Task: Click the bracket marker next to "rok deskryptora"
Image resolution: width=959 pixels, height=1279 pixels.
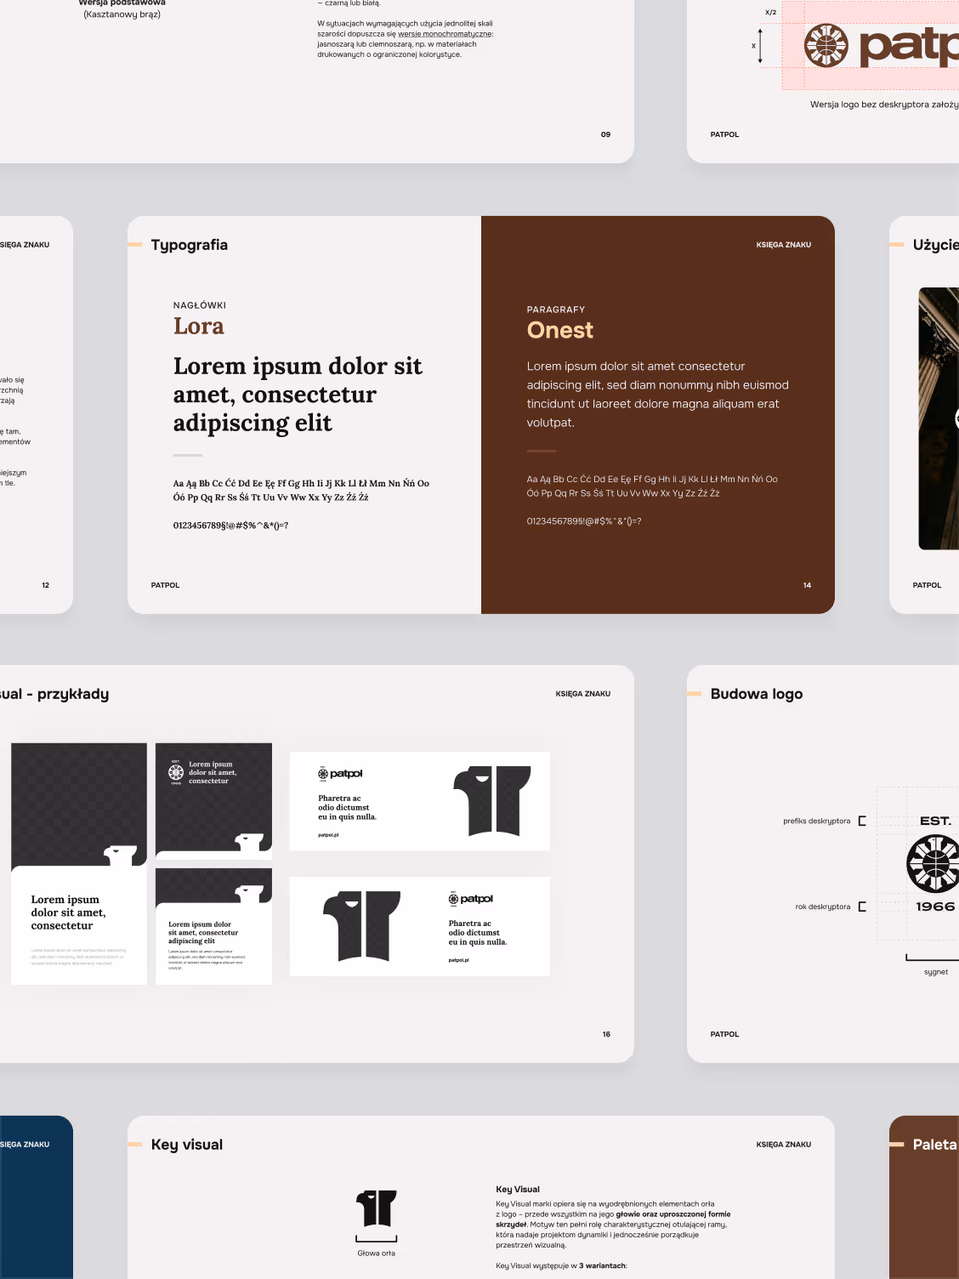Action: click(862, 907)
